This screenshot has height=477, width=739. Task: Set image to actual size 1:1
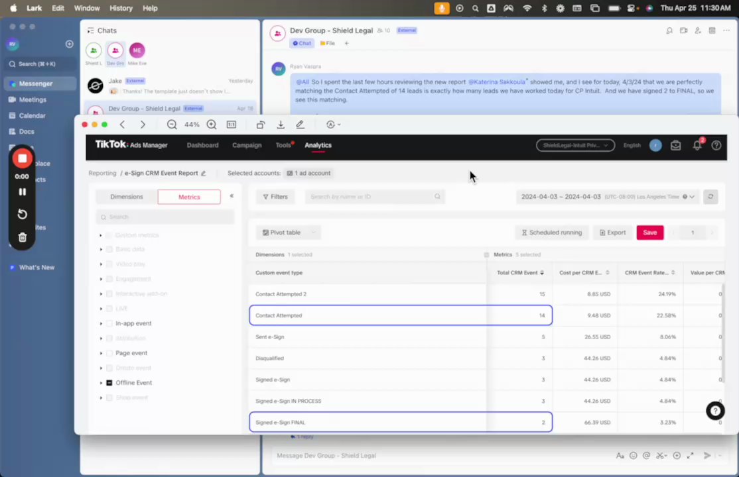tap(232, 125)
